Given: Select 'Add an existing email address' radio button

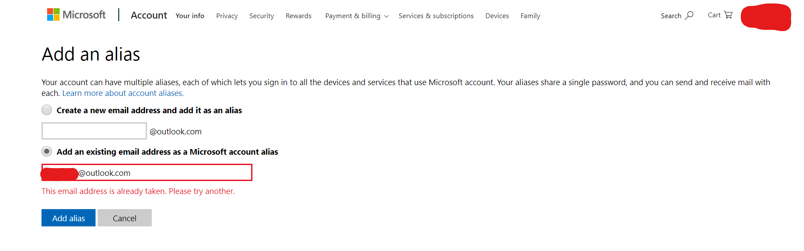Looking at the screenshot, I should (47, 151).
